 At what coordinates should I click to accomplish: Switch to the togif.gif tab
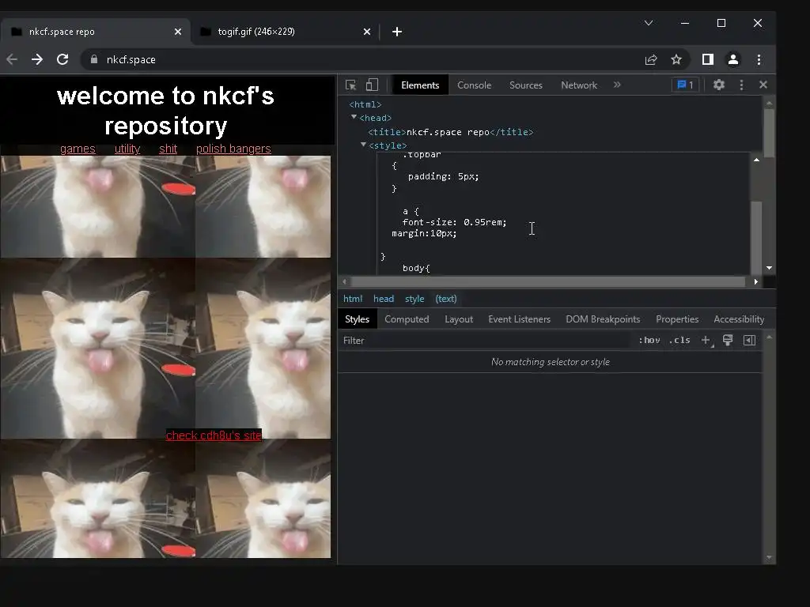click(x=284, y=32)
